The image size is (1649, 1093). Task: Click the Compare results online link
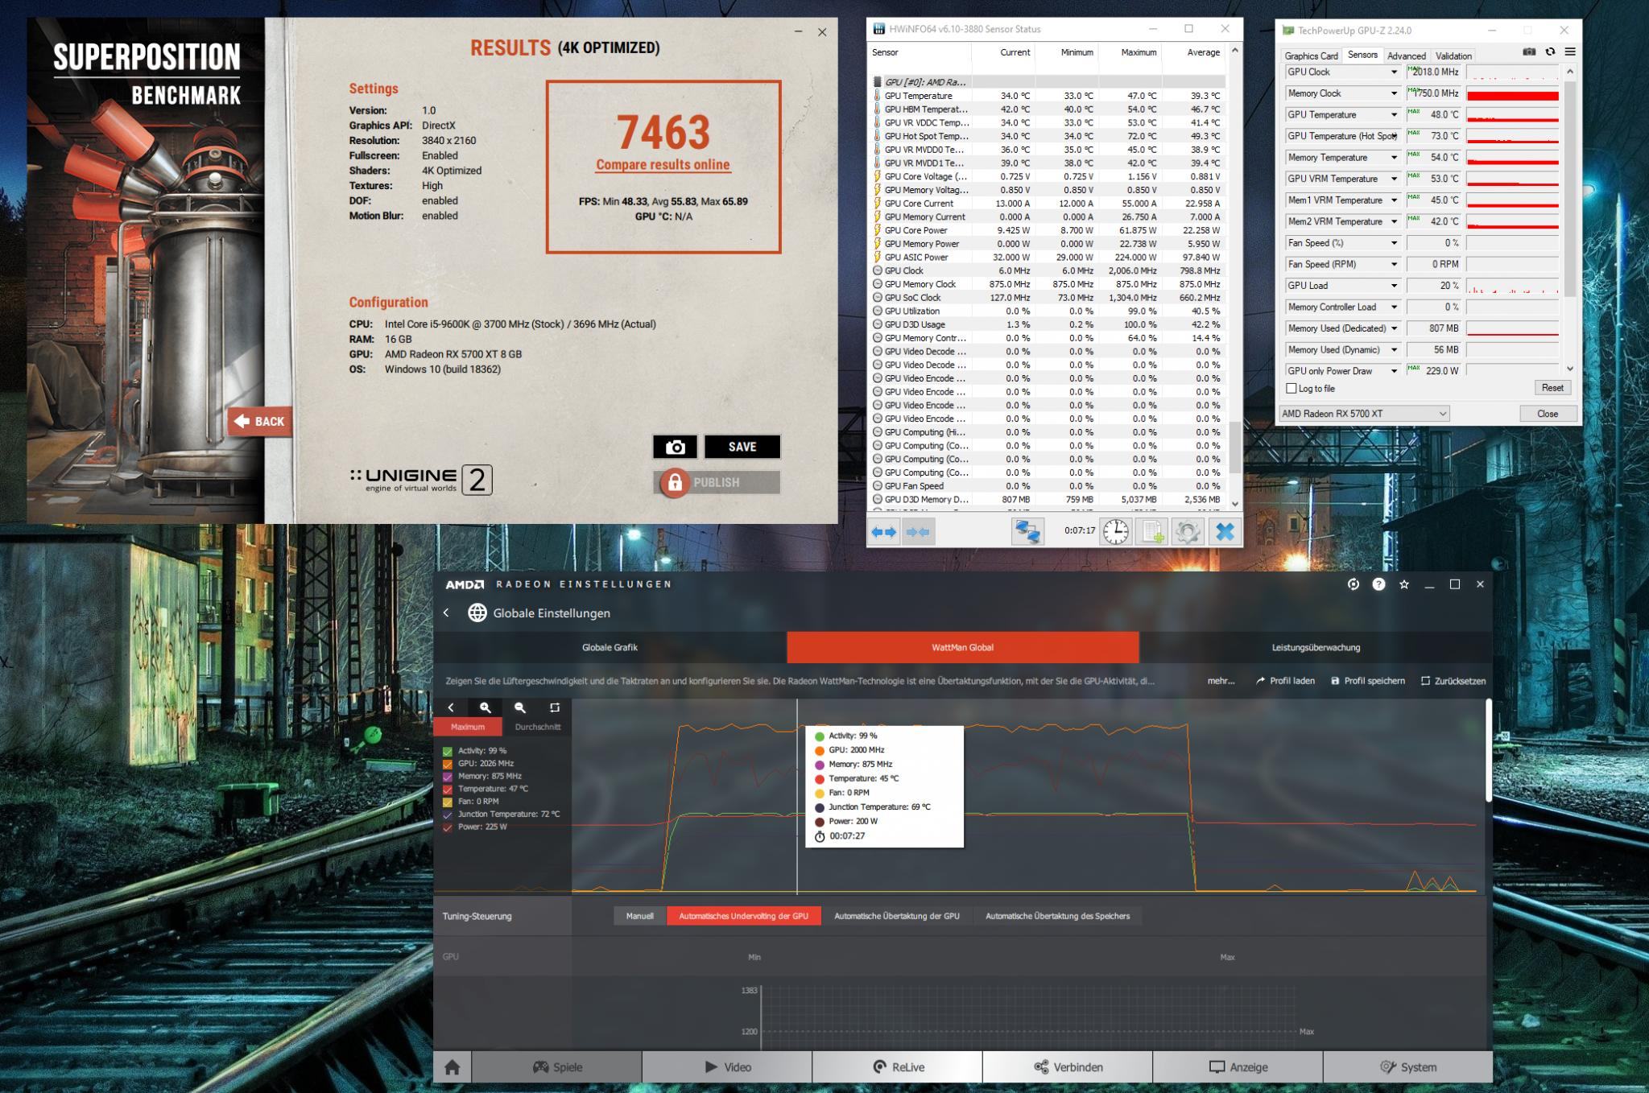coord(663,165)
